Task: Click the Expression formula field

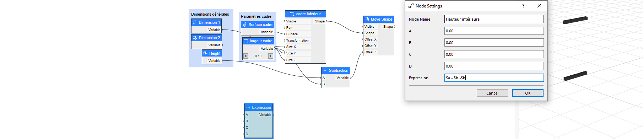Action: point(494,78)
